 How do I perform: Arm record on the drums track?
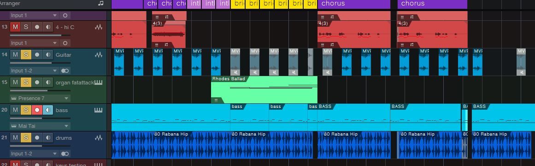click(x=37, y=138)
